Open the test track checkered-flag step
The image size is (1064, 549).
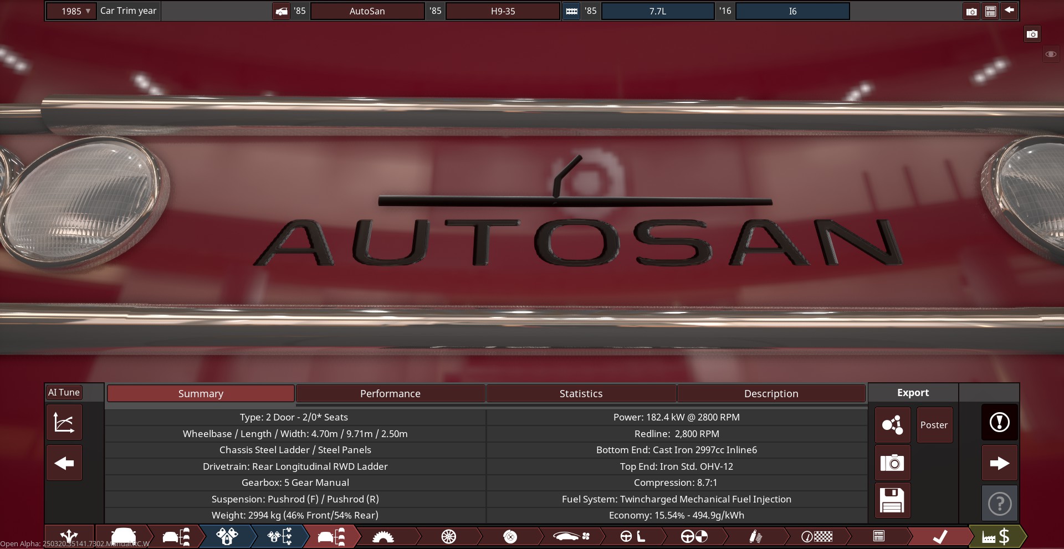click(817, 536)
